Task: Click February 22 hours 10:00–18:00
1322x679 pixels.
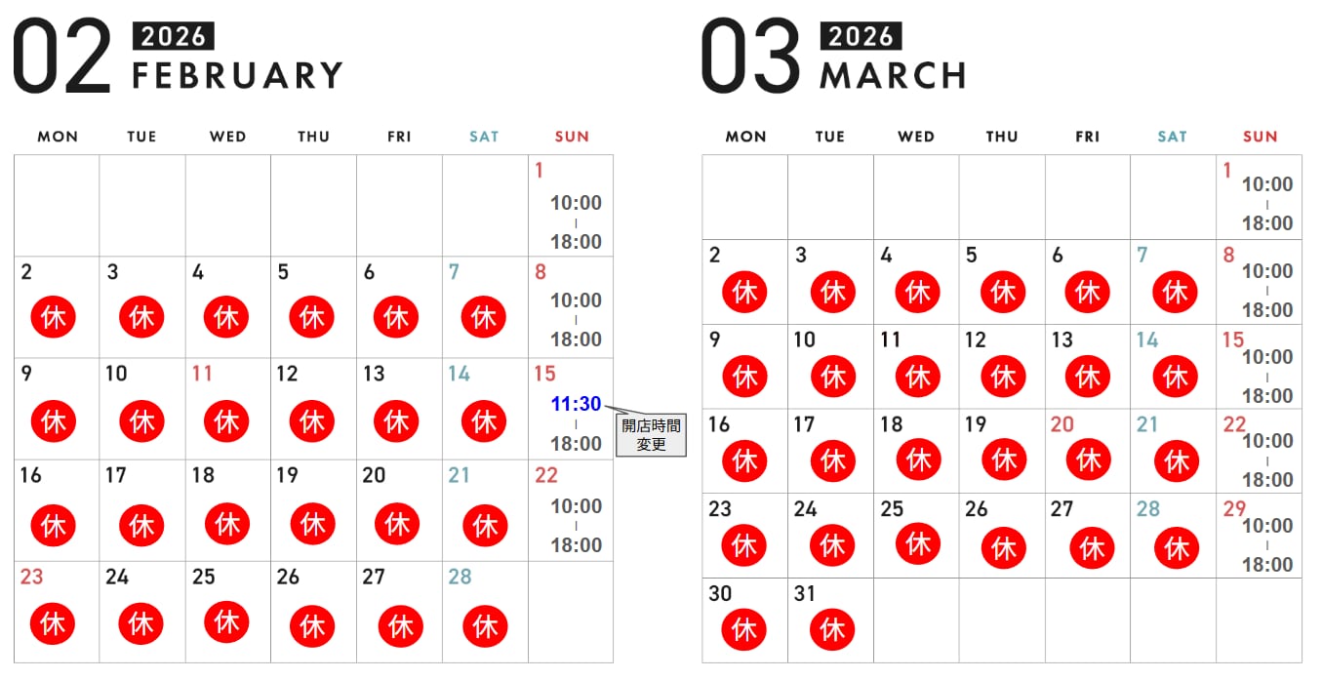Action: pyautogui.click(x=576, y=525)
